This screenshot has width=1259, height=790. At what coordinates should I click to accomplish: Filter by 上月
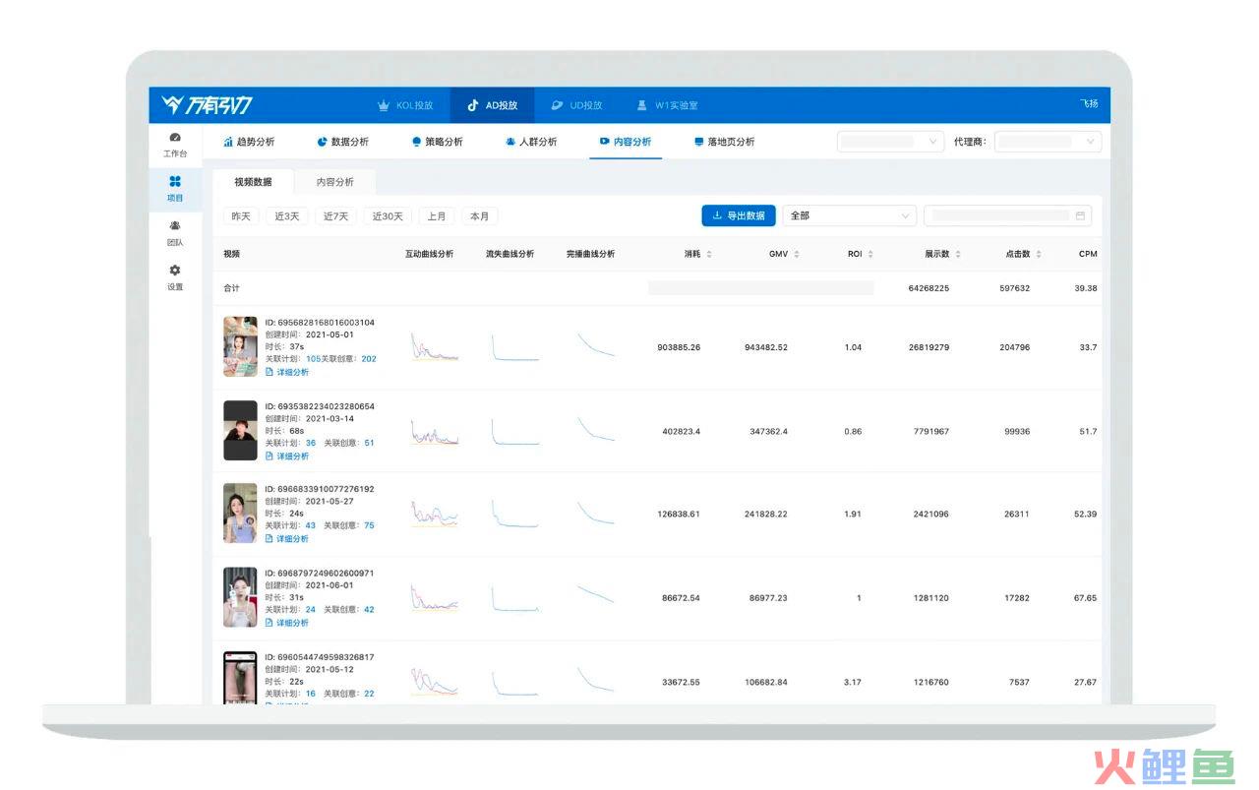[x=437, y=216]
